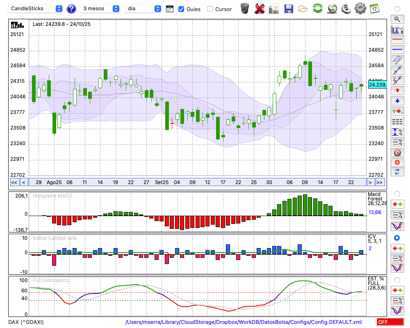Click the magnifying glass zoom tool

(x=397, y=19)
